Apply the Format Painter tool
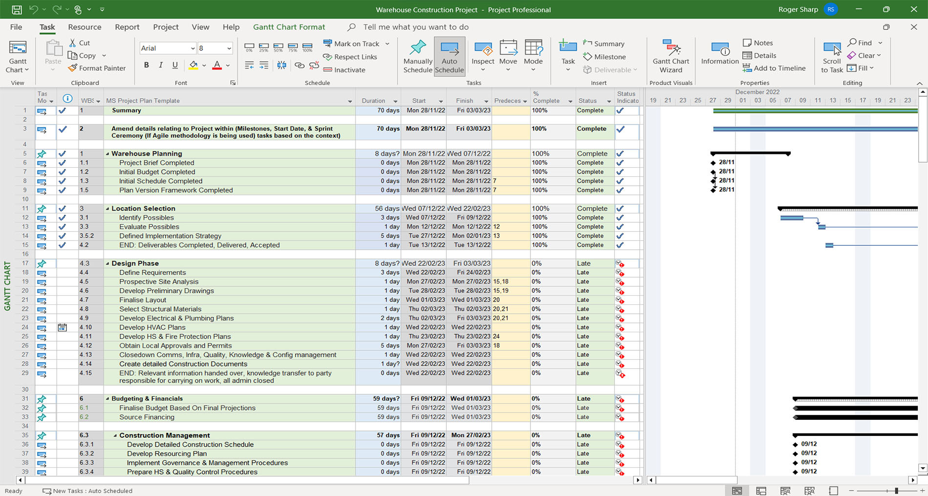Image resolution: width=928 pixels, height=496 pixels. (x=97, y=68)
